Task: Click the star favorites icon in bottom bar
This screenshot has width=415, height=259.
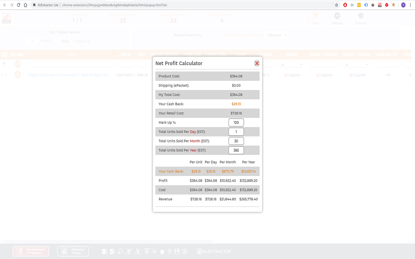Action: tap(162, 252)
